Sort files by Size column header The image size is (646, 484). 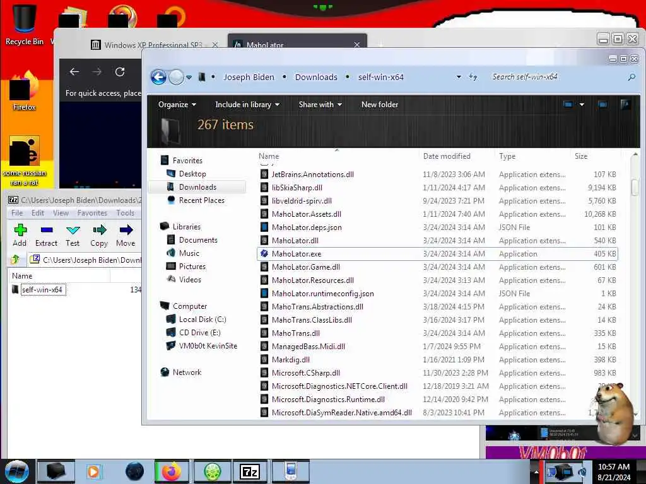click(x=581, y=156)
